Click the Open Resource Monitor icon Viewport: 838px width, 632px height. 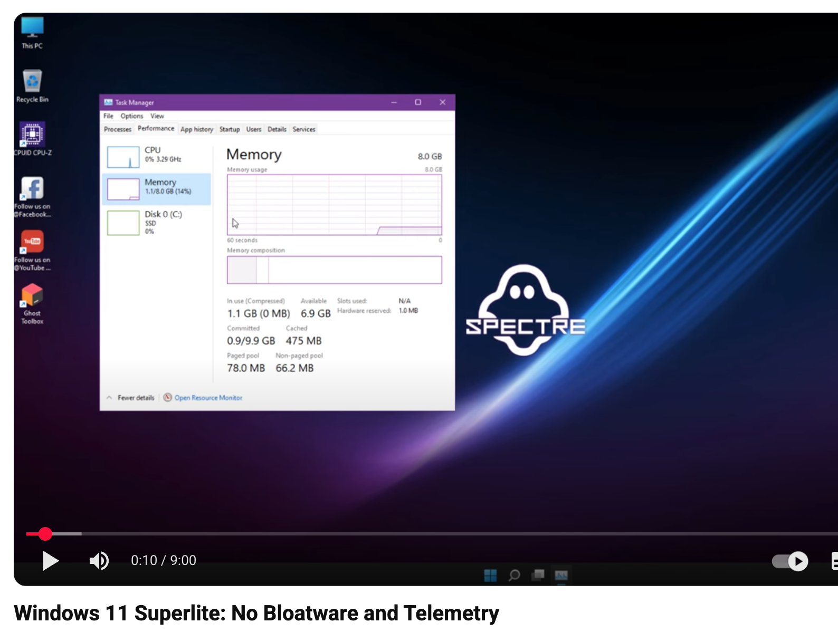168,397
